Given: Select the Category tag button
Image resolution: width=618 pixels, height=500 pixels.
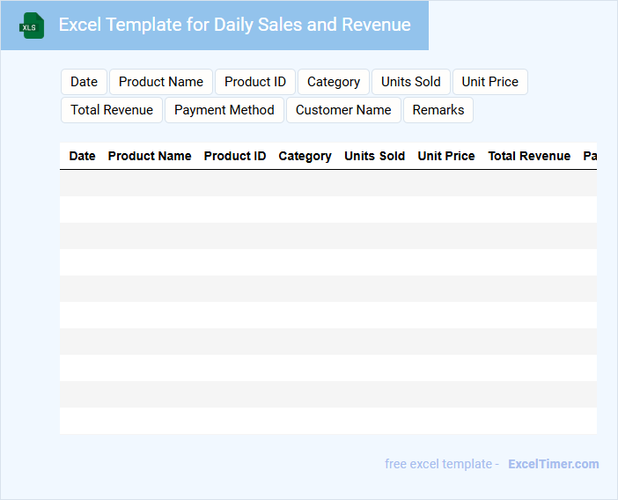Looking at the screenshot, I should (x=333, y=82).
